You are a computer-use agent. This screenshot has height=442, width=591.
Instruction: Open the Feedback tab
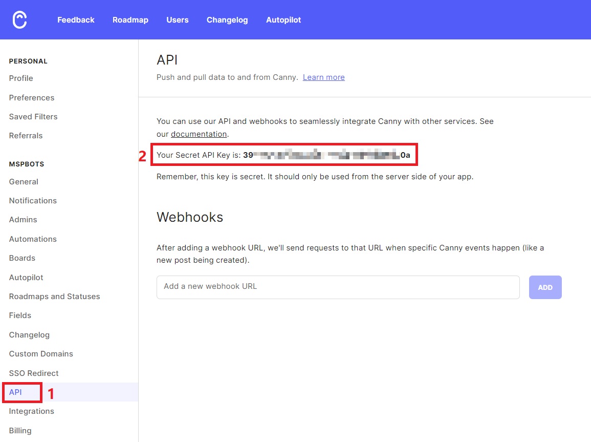[x=76, y=20]
